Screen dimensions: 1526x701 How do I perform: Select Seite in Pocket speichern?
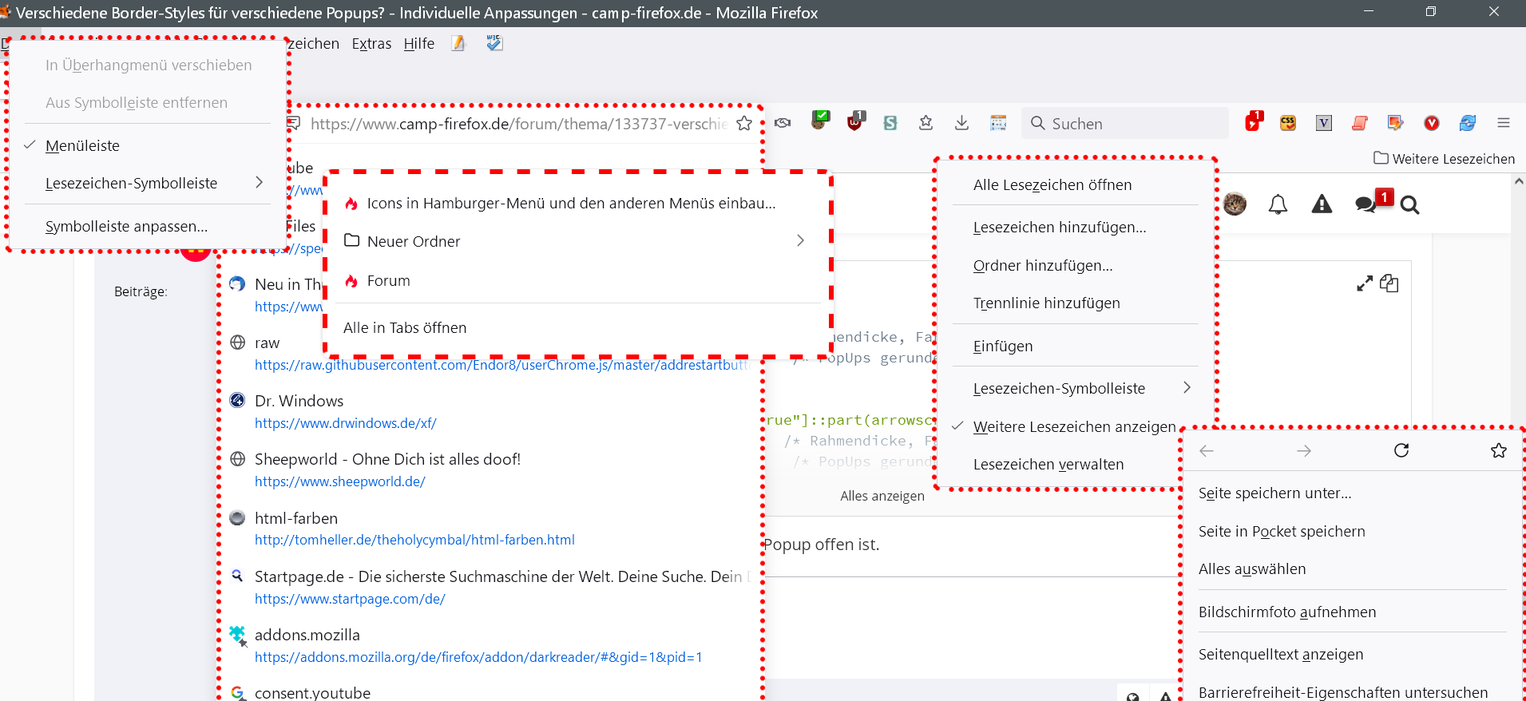(x=1353, y=531)
